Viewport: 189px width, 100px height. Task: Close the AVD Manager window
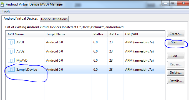183,3
